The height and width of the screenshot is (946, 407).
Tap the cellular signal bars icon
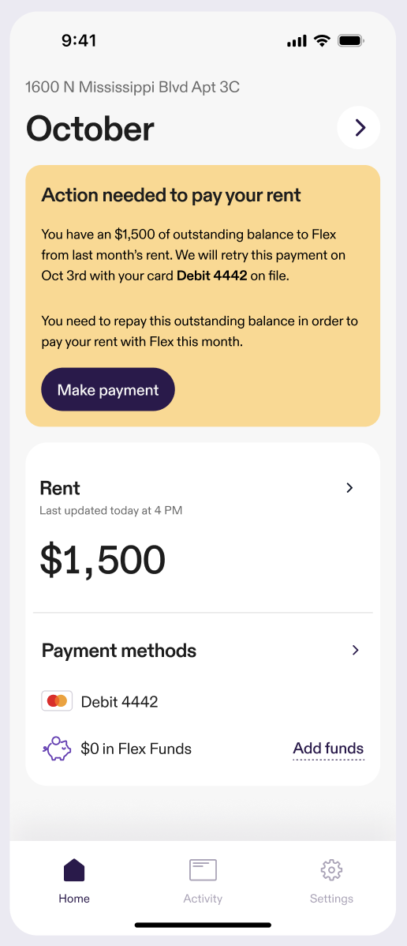[x=297, y=41]
